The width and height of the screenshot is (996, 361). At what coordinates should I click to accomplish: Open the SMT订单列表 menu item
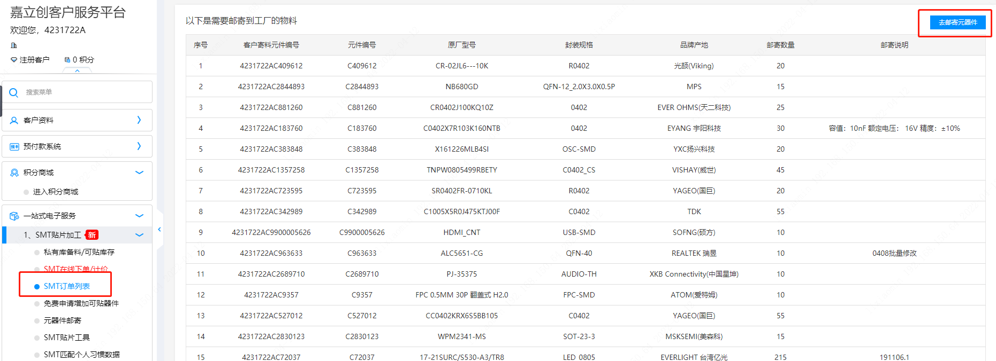click(66, 286)
